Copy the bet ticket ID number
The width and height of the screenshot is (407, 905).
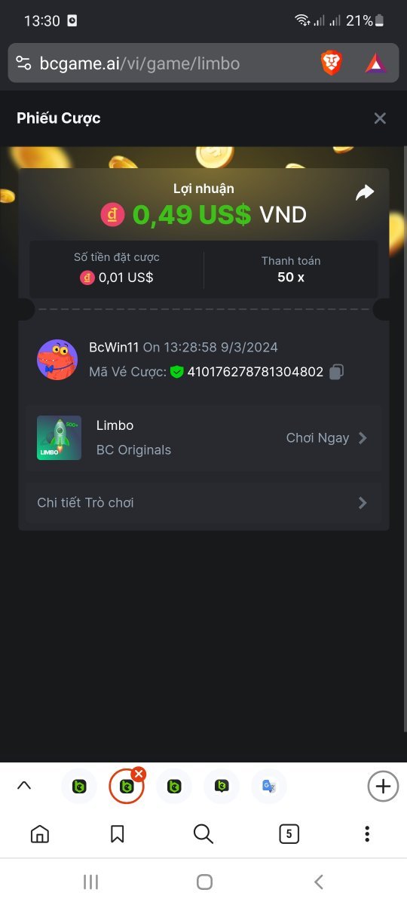tap(337, 371)
